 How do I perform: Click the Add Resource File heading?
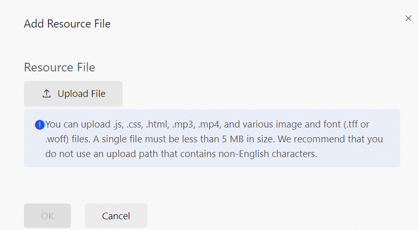(x=67, y=24)
